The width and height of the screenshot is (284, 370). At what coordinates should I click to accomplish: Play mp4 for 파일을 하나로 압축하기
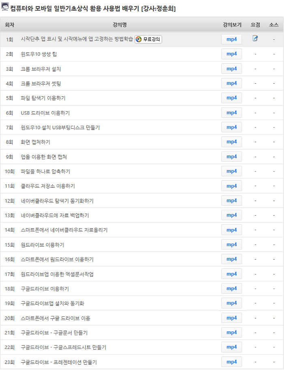tap(231, 171)
